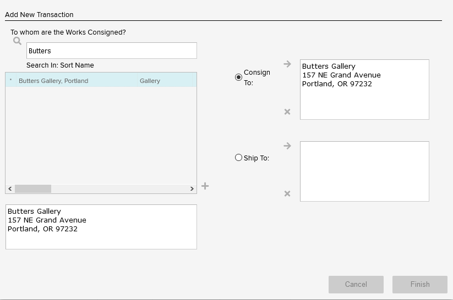Select Butters Gallery, Portland result row
Screen dimensions: 453x300
53,81
